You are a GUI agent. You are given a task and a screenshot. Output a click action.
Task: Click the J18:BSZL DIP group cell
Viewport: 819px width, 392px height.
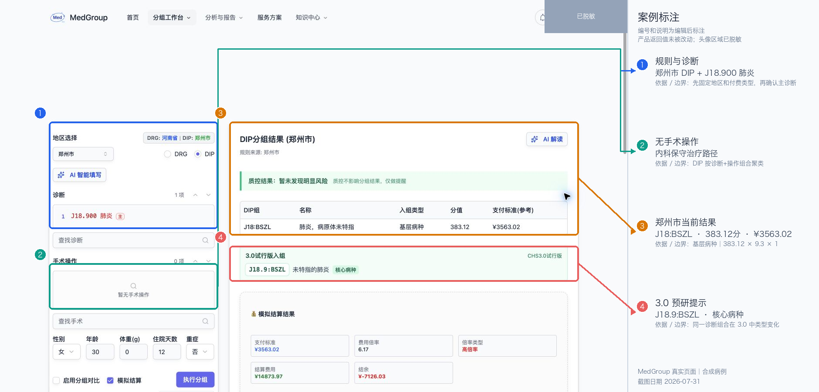coord(257,227)
